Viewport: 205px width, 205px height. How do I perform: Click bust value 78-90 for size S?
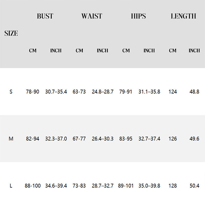tap(33, 91)
